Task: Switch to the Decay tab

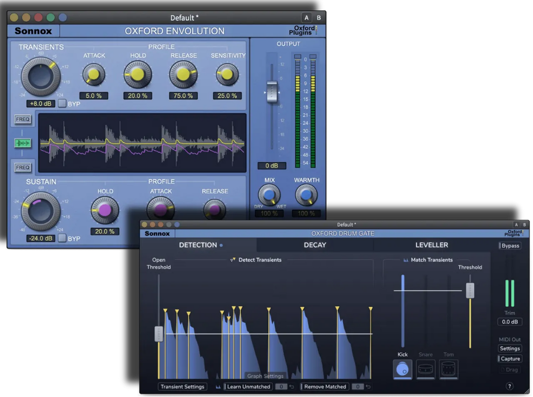Action: click(x=314, y=245)
